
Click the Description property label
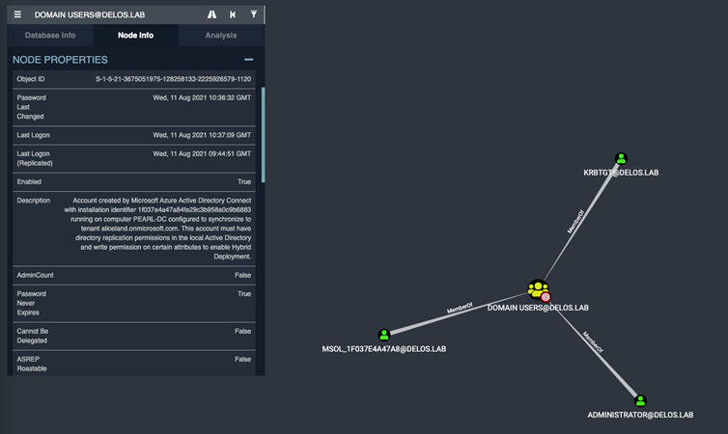[x=34, y=201]
